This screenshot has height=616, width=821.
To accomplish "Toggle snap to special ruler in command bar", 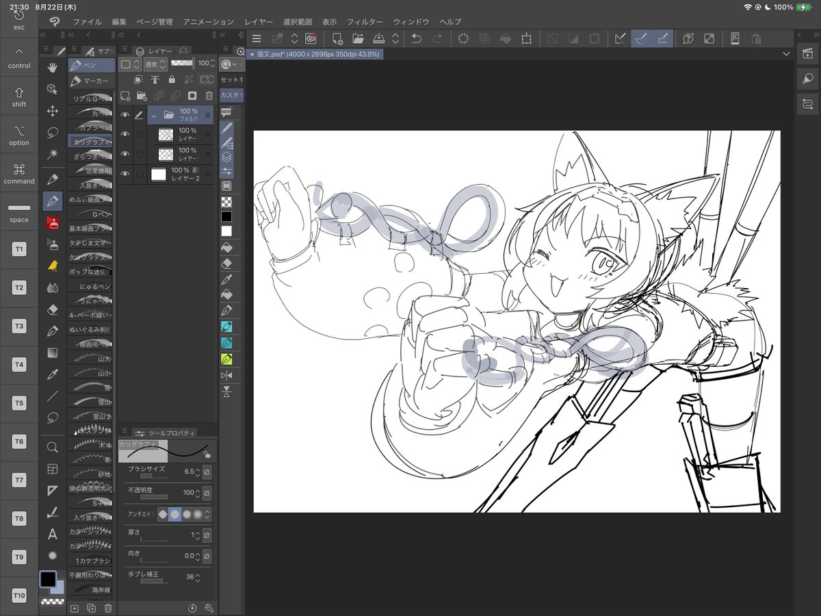I will click(642, 39).
